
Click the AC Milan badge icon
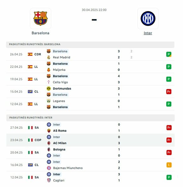[49, 143]
